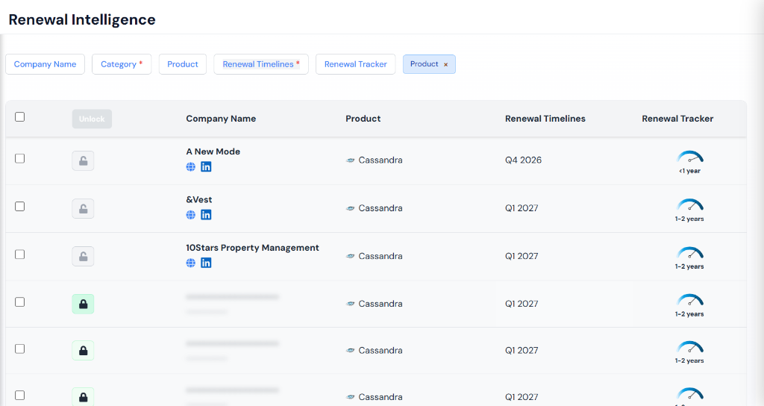This screenshot has height=406, width=764.
Task: Remove the active Product filter via x
Action: [445, 64]
